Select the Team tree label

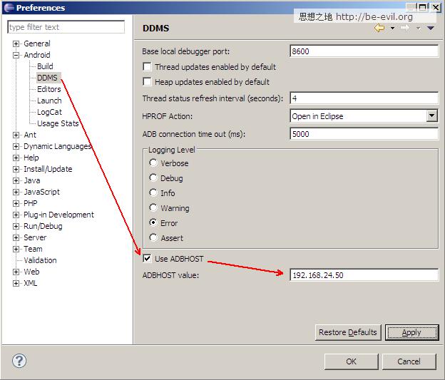[x=33, y=249]
